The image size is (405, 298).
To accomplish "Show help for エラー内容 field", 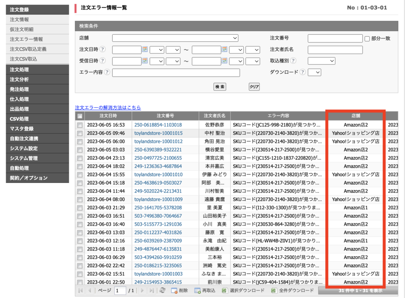I will click(107, 72).
